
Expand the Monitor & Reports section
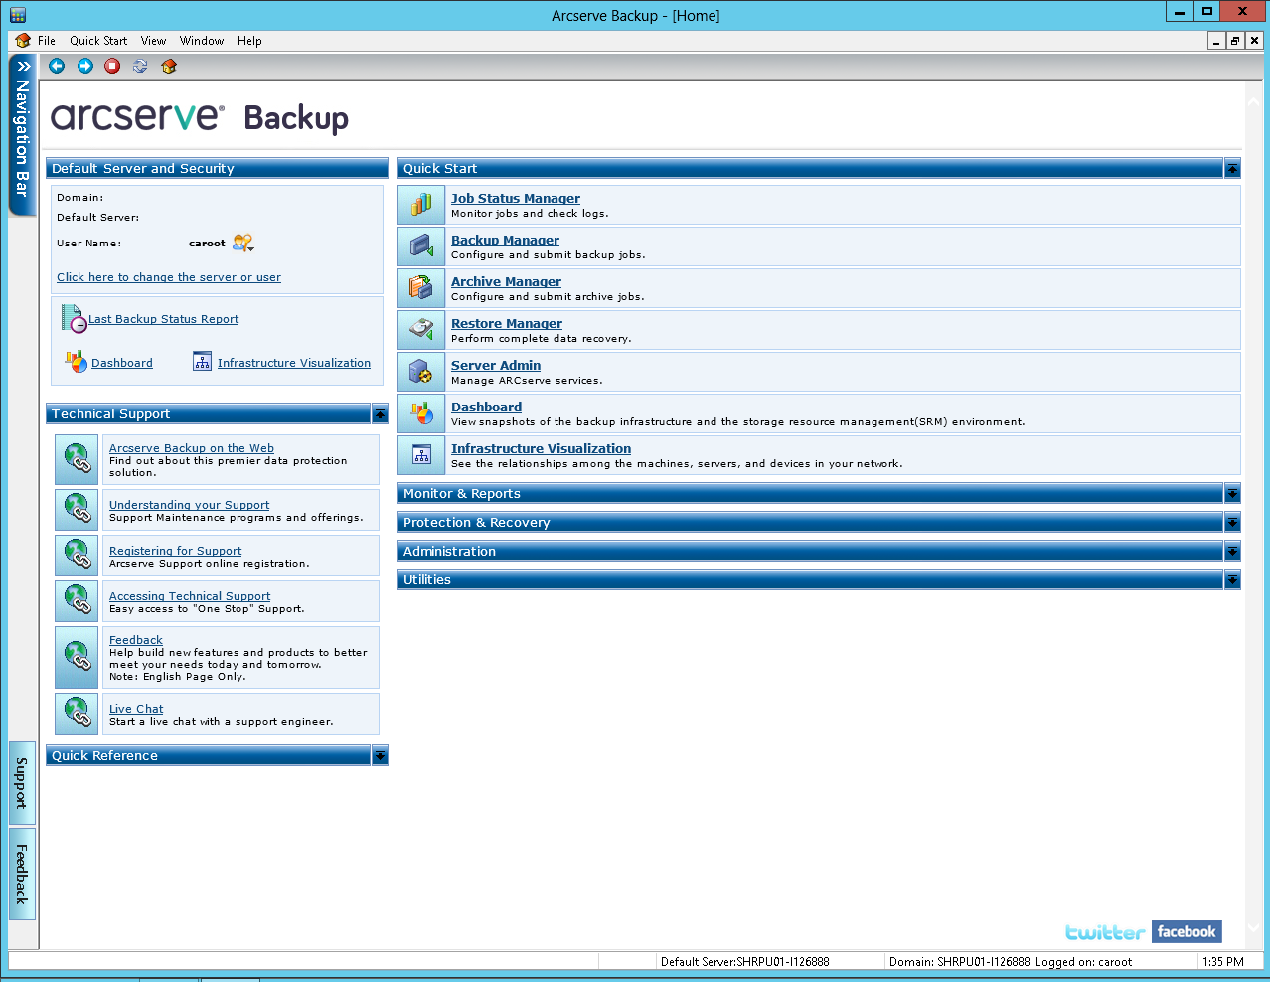1232,493
